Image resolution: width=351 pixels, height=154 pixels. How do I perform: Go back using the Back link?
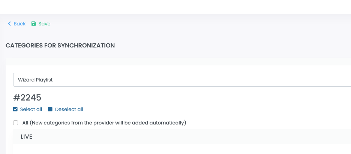19,24
